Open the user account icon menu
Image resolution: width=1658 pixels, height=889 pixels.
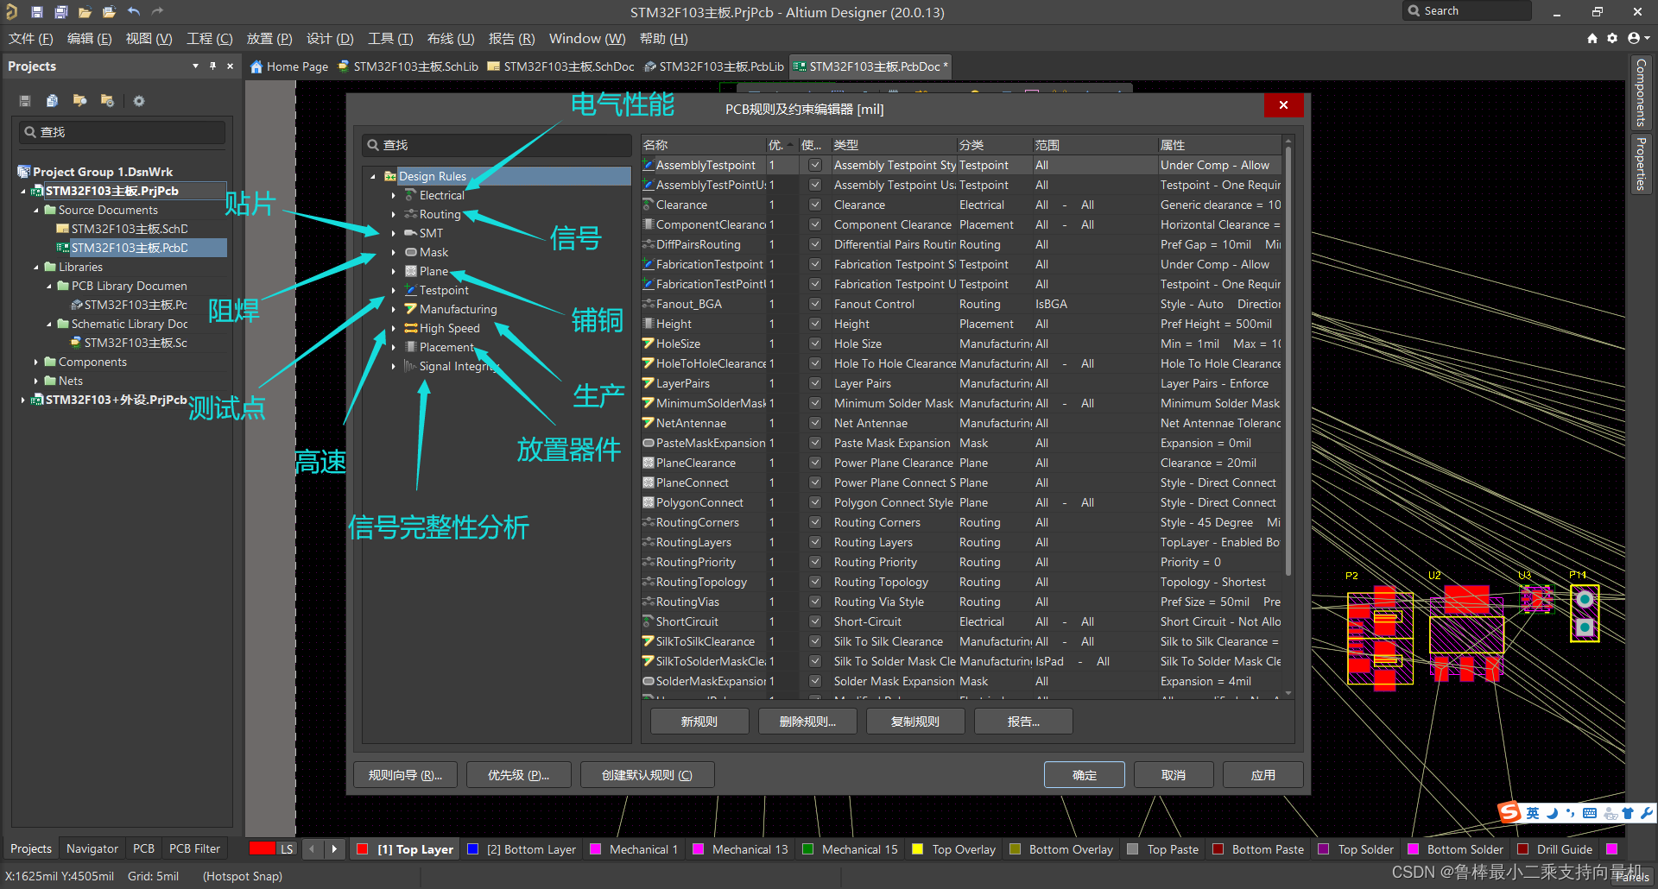click(1638, 38)
